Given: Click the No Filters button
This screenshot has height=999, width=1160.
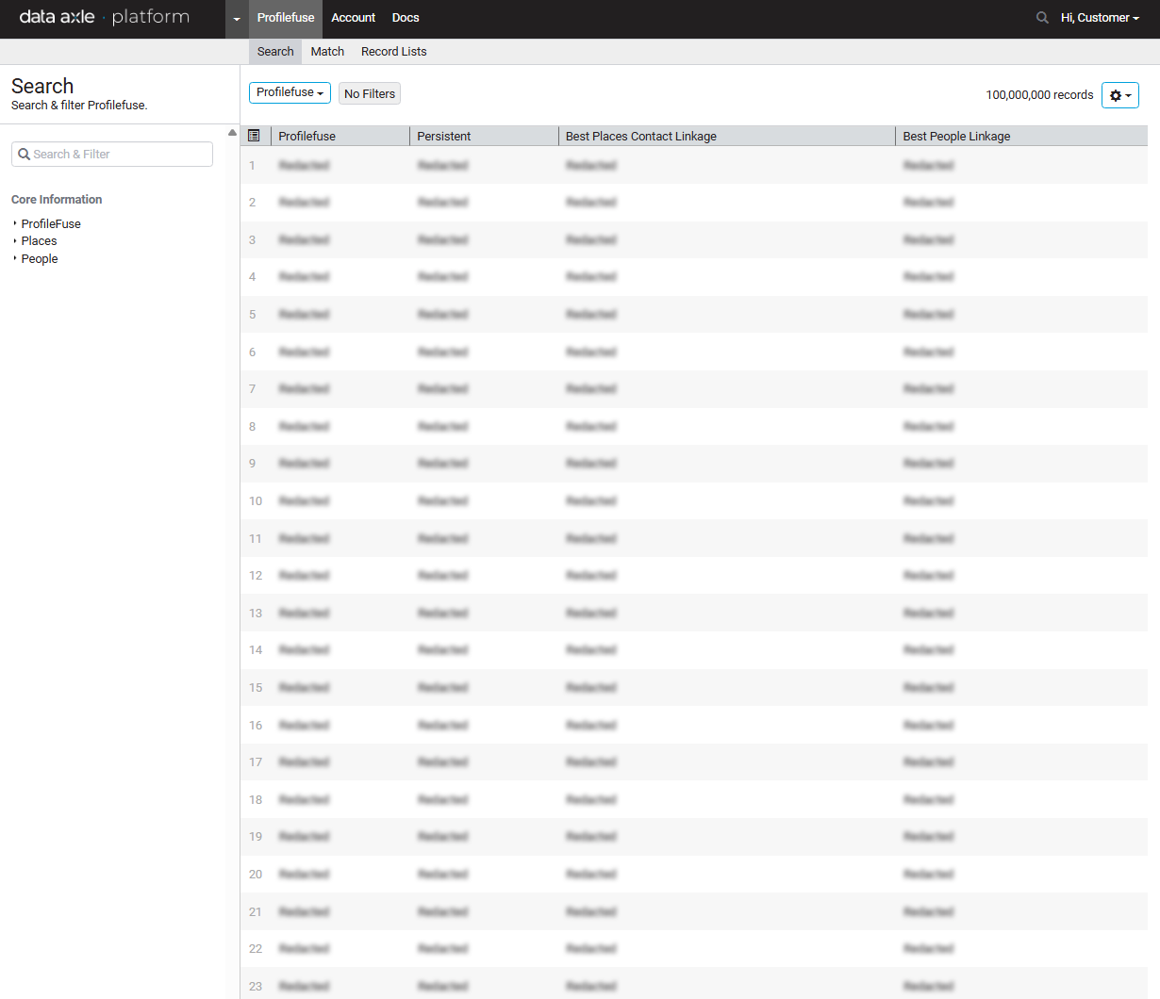Looking at the screenshot, I should click(370, 93).
